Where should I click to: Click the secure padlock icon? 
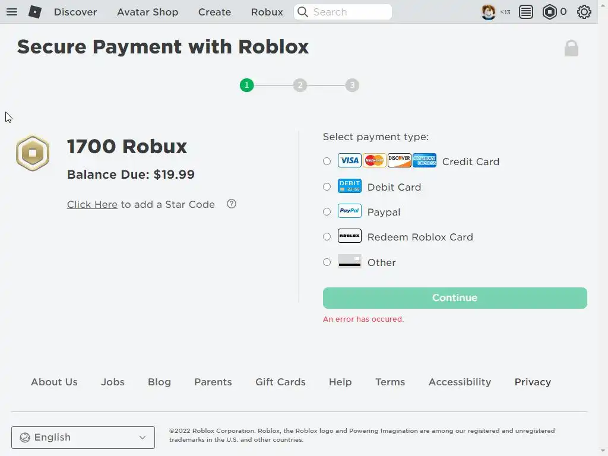tap(571, 48)
